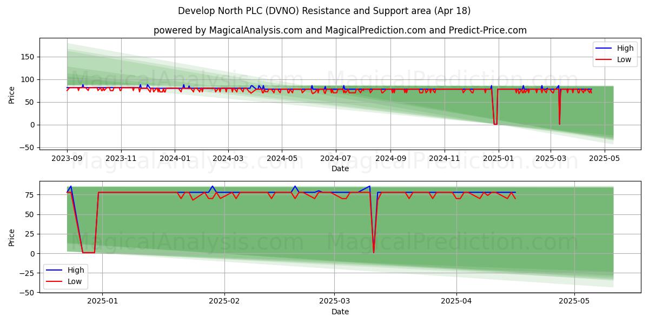Image resolution: width=649 pixels, height=324 pixels.
Task: Click the '2025-04' x-axis label in the bottom chart
Action: (456, 301)
